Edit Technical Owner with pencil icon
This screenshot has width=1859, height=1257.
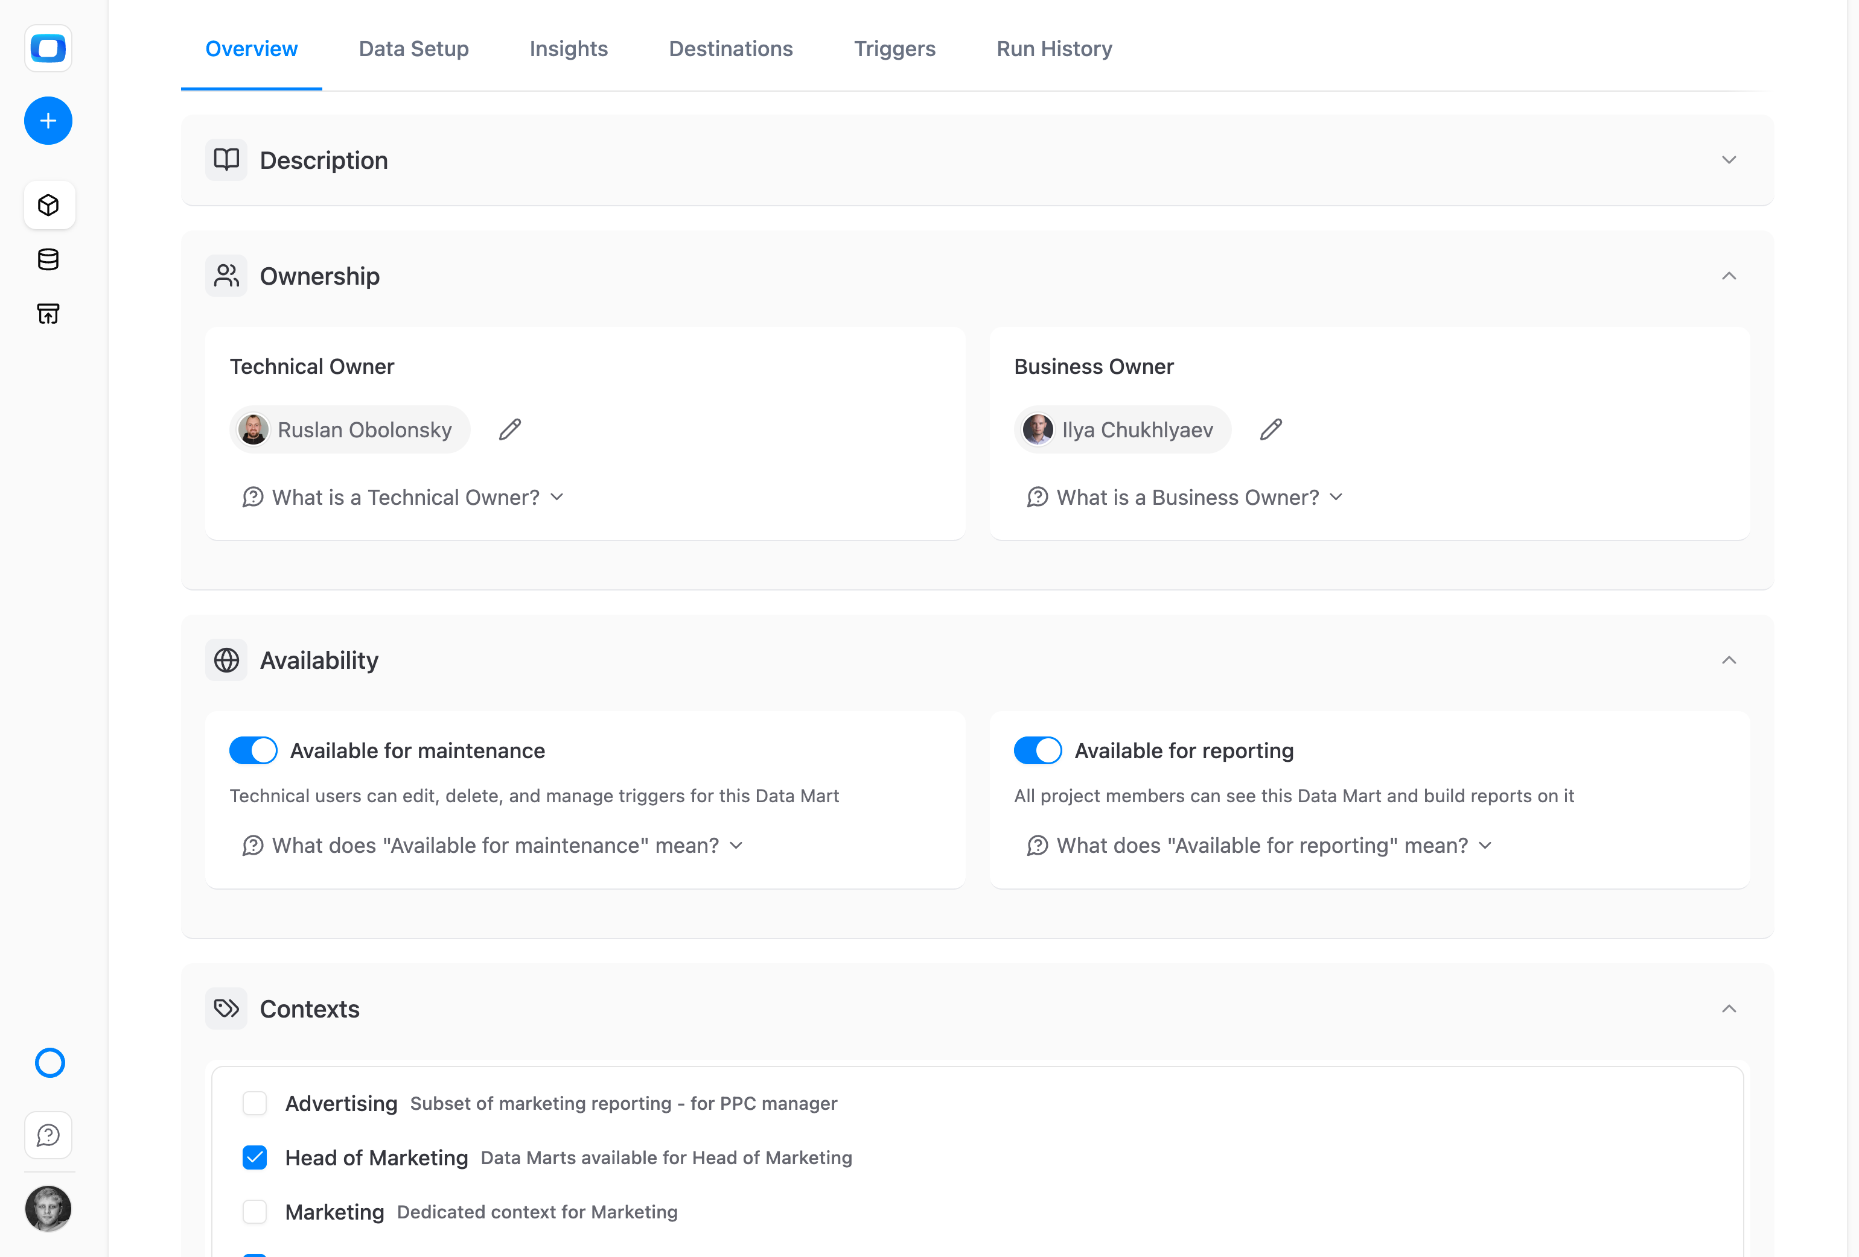509,430
